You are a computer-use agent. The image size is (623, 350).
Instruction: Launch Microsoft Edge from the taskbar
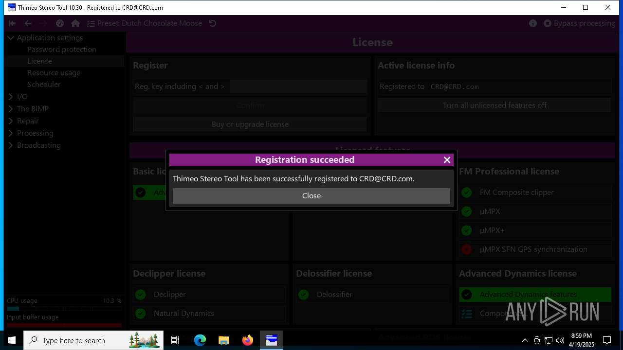(200, 340)
